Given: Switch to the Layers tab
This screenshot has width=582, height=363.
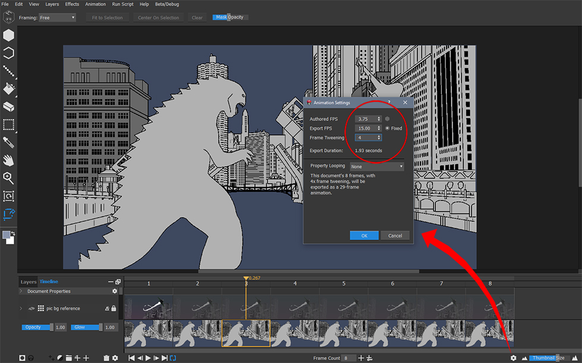Looking at the screenshot, I should pyautogui.click(x=29, y=282).
